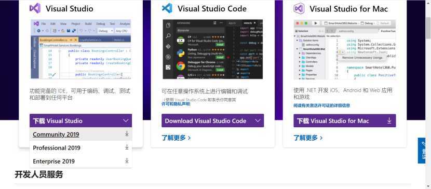Collapse the 下载 Visual Studio dropdown chevron
Screen dimensions: 431x189
[126, 120]
